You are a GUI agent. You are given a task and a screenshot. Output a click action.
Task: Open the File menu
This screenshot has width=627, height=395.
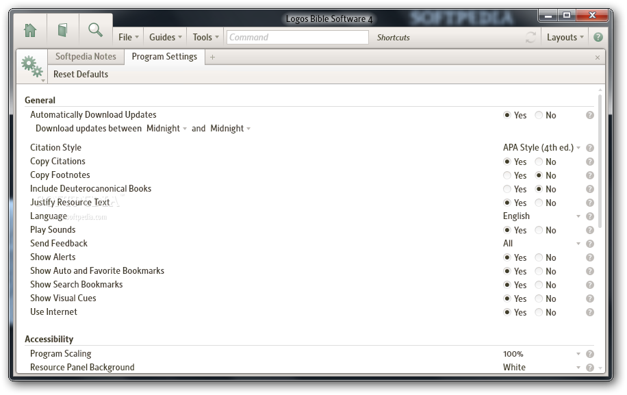(129, 37)
